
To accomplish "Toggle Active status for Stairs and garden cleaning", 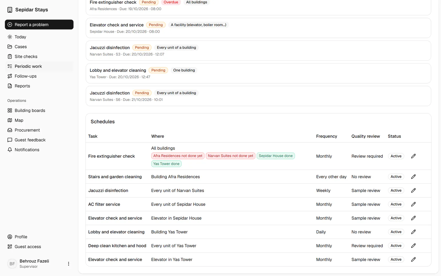I will (x=396, y=177).
